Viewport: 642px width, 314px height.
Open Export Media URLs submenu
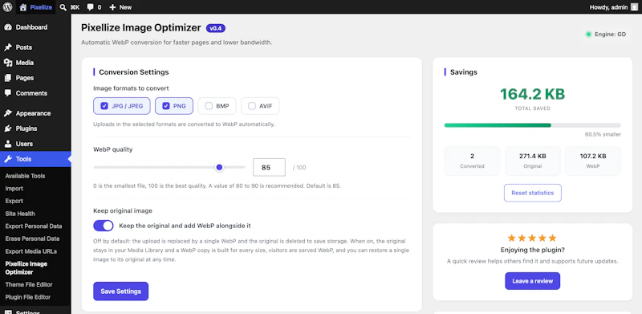31,251
